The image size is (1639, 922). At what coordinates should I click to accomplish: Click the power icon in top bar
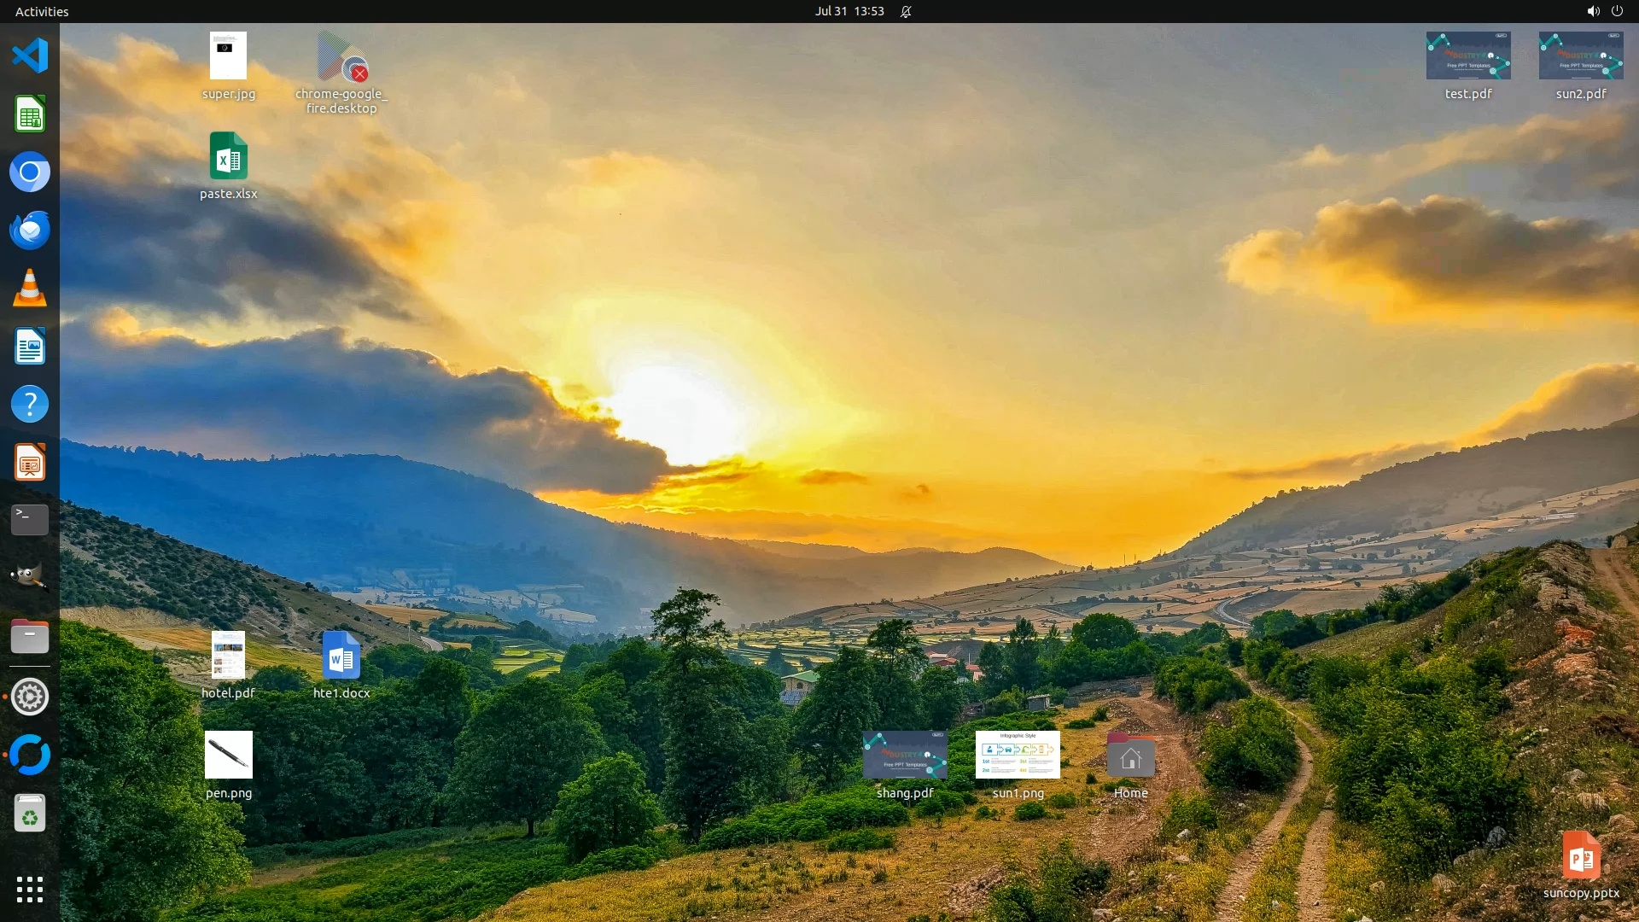(x=1617, y=11)
